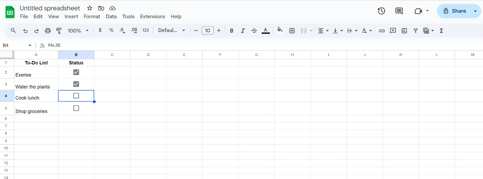
Task: Open the fill color picker
Action: pyautogui.click(x=280, y=30)
